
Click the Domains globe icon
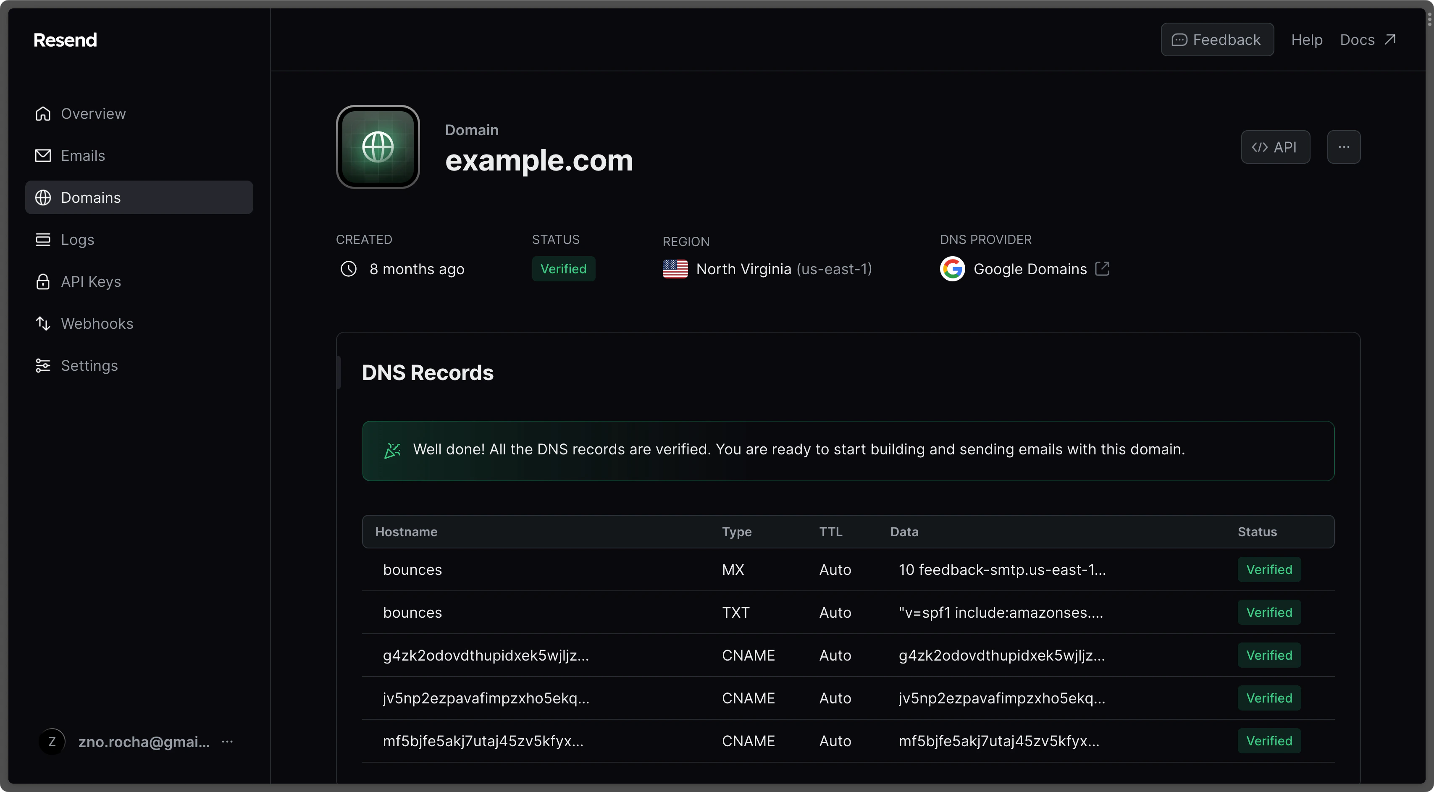(x=43, y=198)
